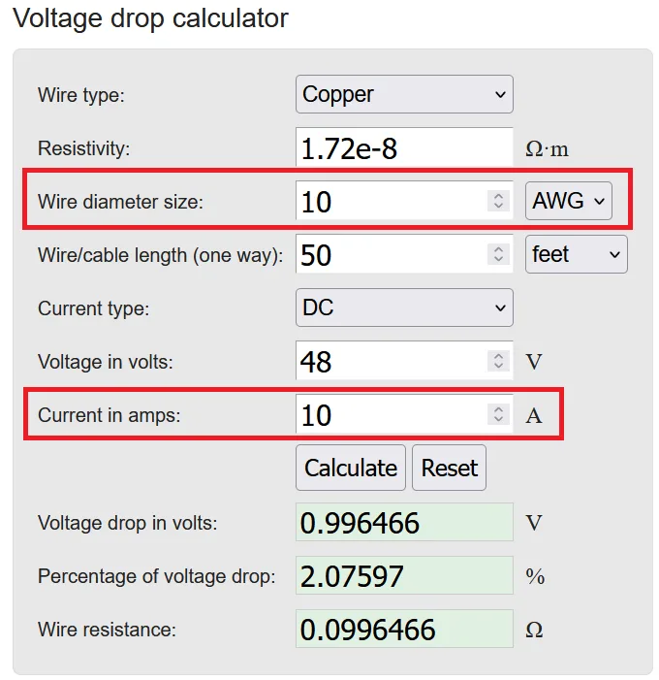This screenshot has height=680, width=659.
Task: Select the Wire resistance result field
Action: point(404,630)
